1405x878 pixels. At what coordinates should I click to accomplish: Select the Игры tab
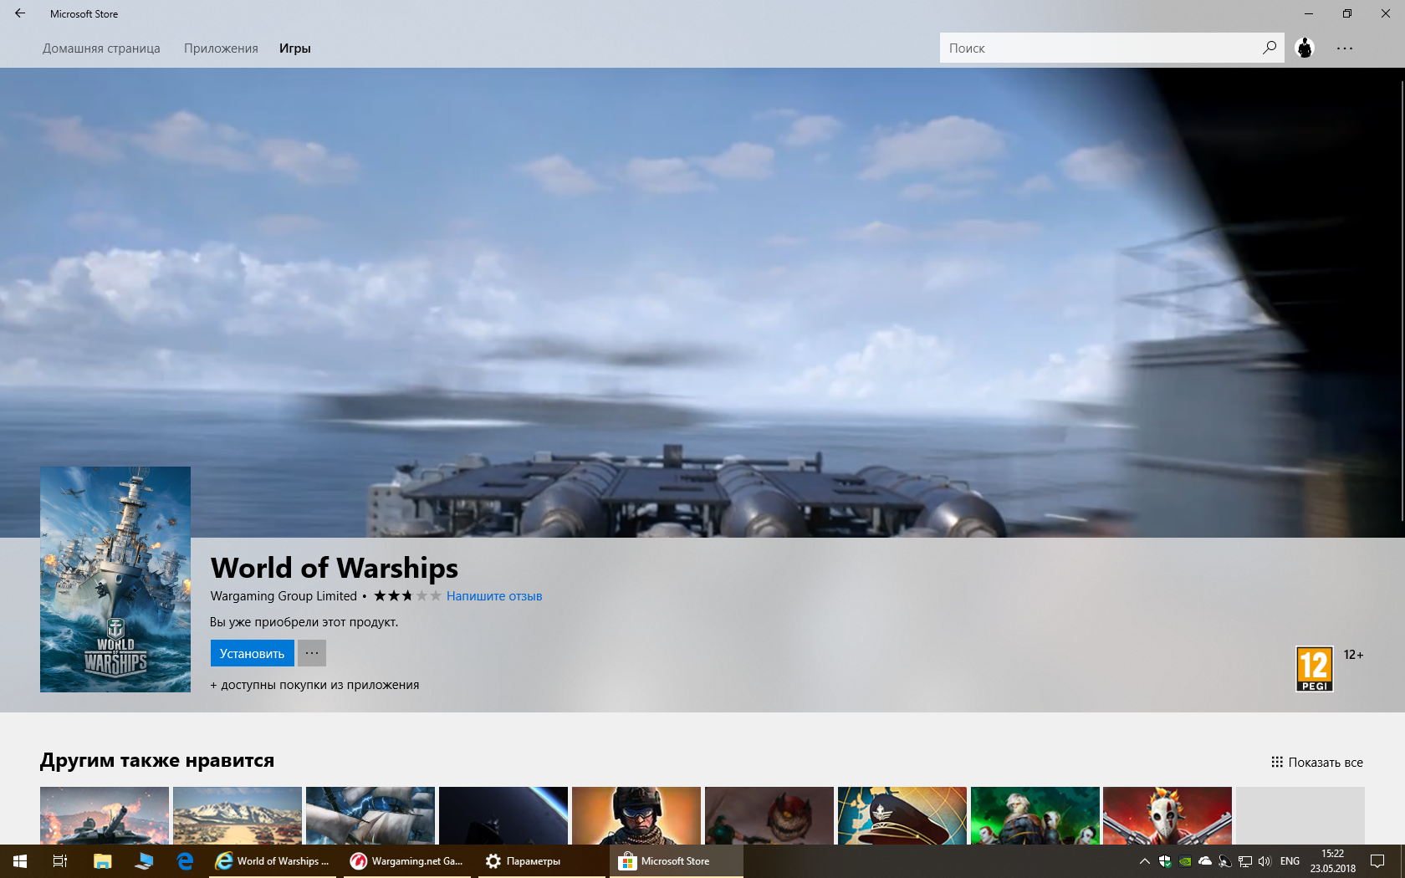tap(295, 48)
